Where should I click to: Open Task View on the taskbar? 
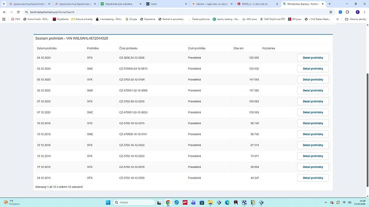(159, 202)
